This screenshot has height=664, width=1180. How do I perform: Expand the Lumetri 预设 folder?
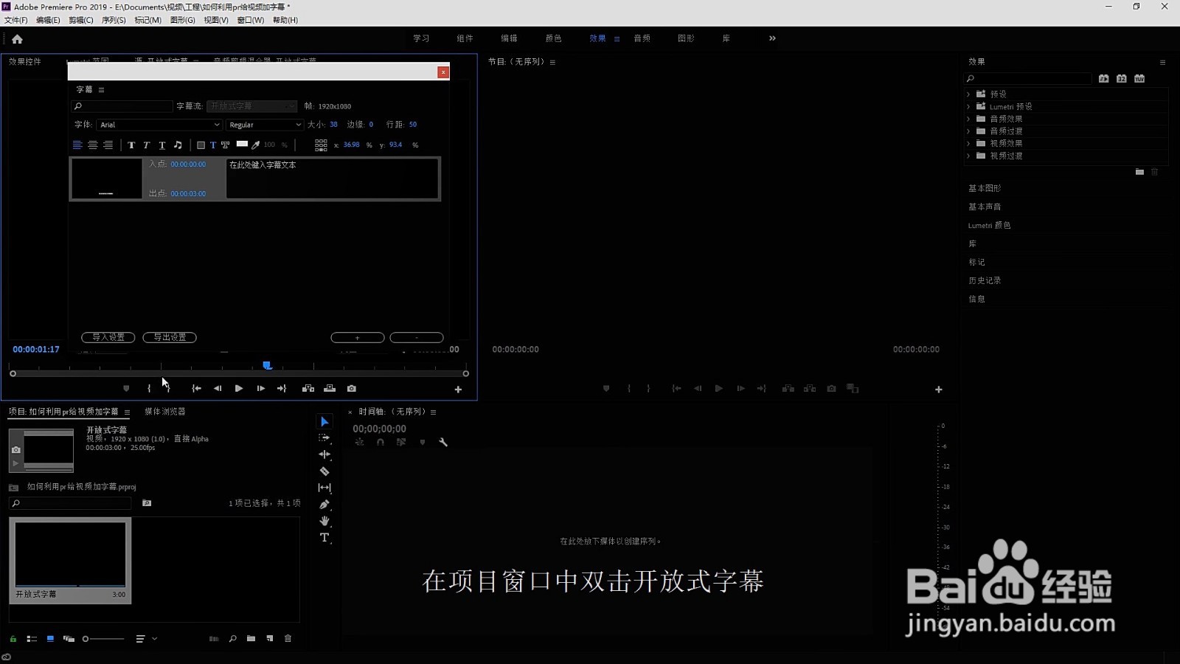tap(968, 107)
